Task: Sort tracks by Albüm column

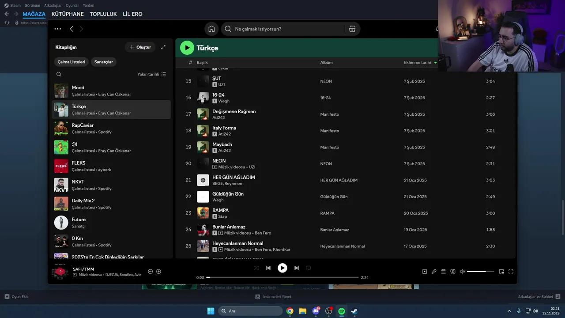Action: tap(327, 62)
